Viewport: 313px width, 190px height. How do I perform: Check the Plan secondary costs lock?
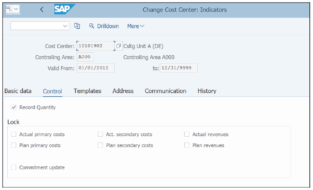pos(100,145)
